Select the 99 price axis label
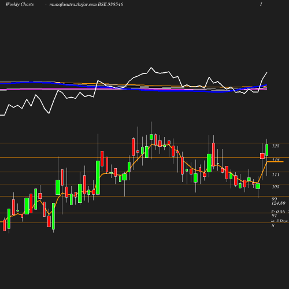The image size is (289, 289). click(275, 199)
